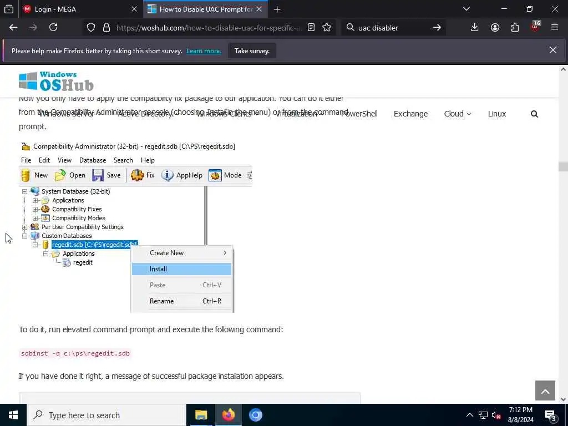
Task: Switch to the Login - MEGA tab
Action: point(81,9)
